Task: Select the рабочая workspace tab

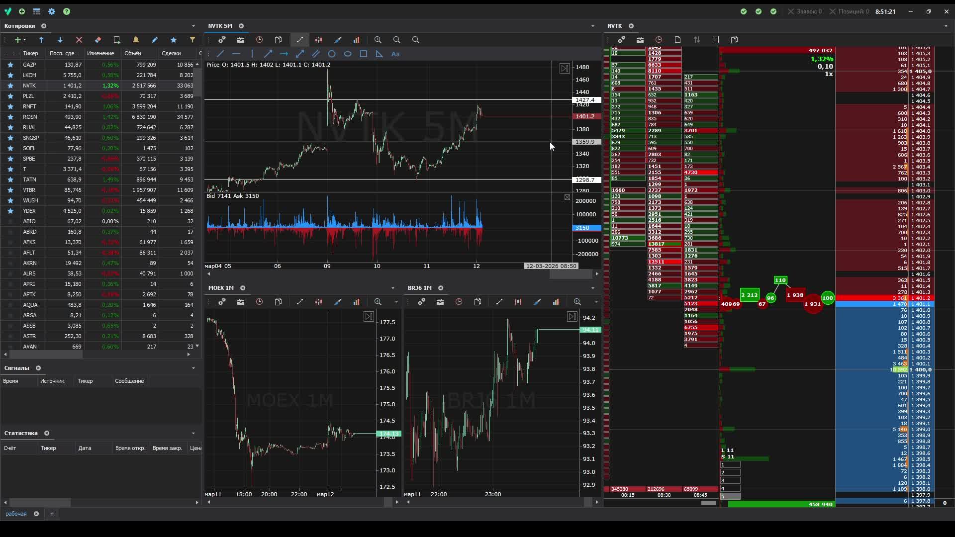Action: click(x=16, y=514)
